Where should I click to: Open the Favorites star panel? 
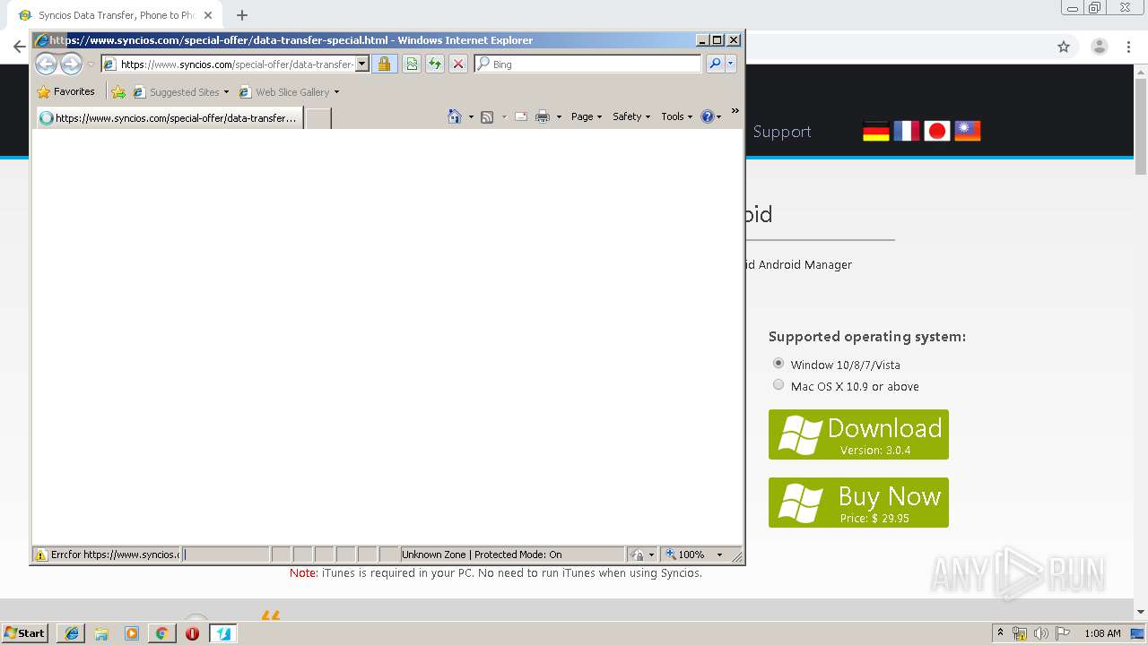click(x=65, y=91)
